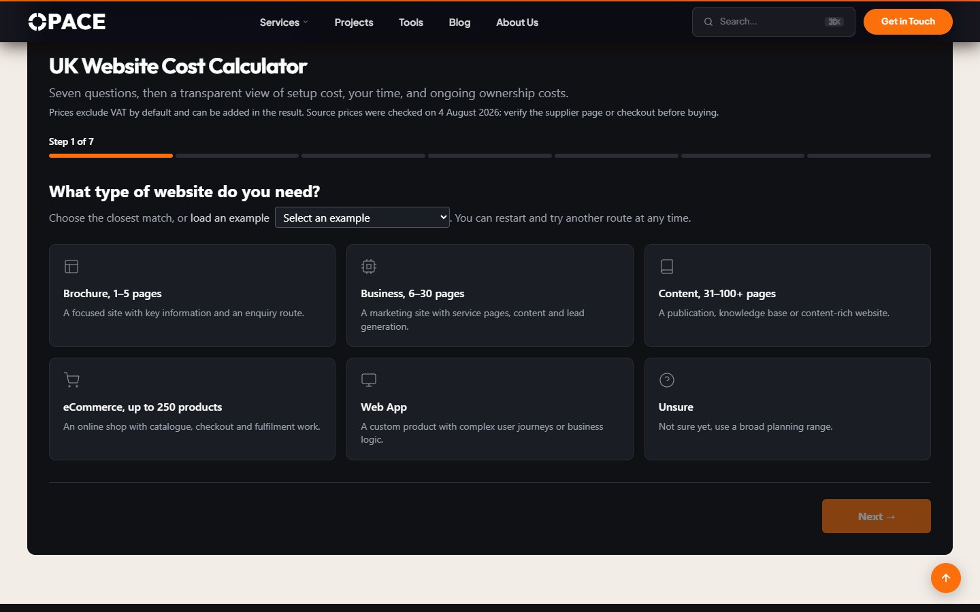Select the Web App option
This screenshot has width=980, height=612.
click(x=490, y=409)
